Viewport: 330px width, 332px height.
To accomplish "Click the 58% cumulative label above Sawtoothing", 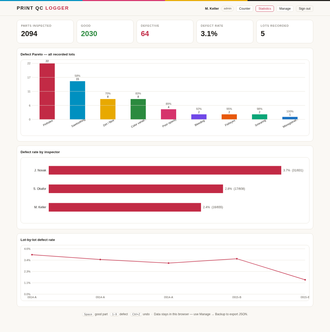I will click(x=77, y=76).
